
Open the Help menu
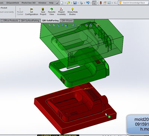point(51,3)
